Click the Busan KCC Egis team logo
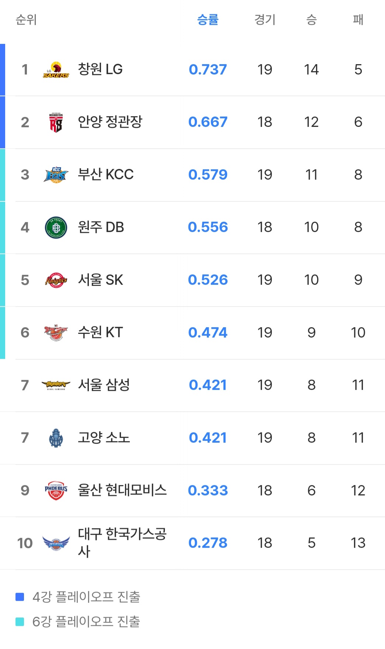Viewport: 385px width, 649px height. pyautogui.click(x=56, y=175)
